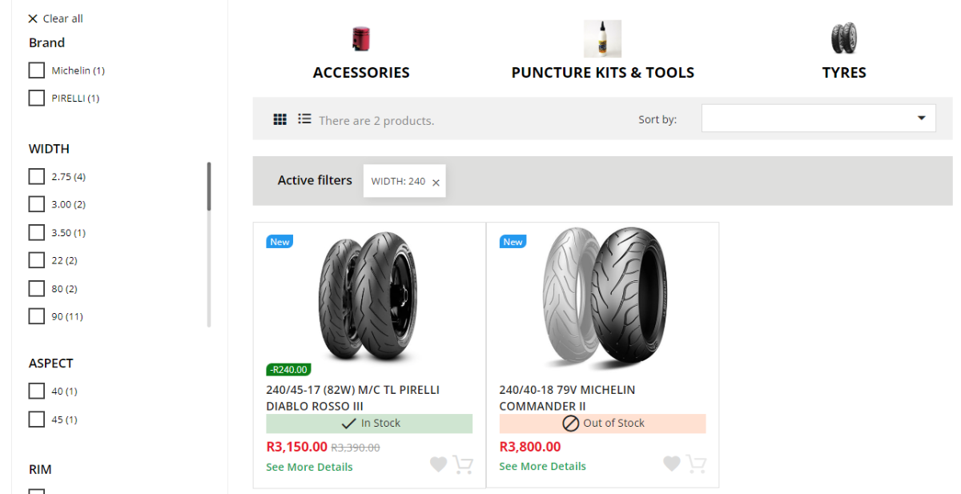Click Clear all filters
The height and width of the screenshot is (494, 961).
(55, 18)
